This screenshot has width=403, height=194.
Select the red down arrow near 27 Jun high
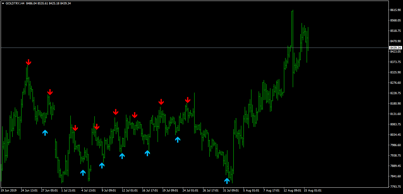click(x=50, y=92)
